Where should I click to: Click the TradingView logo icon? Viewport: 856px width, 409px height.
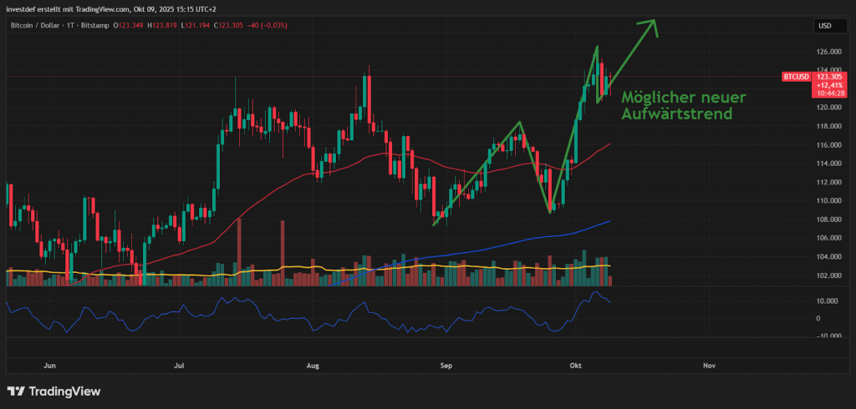16,391
